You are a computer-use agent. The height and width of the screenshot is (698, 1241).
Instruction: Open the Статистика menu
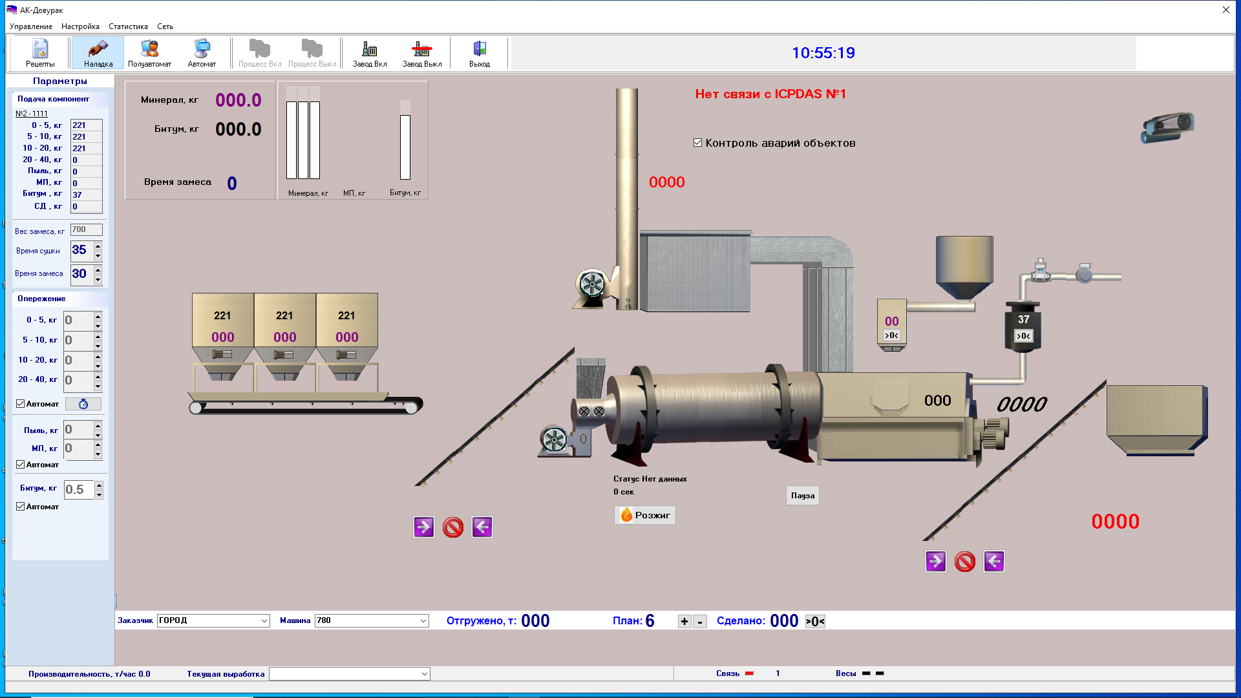128,26
